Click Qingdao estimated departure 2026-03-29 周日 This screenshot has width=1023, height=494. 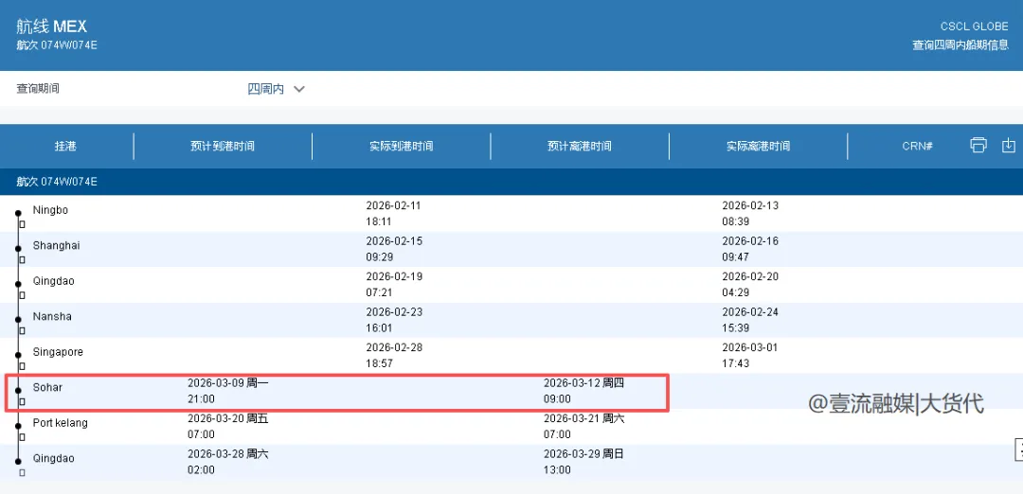(583, 453)
